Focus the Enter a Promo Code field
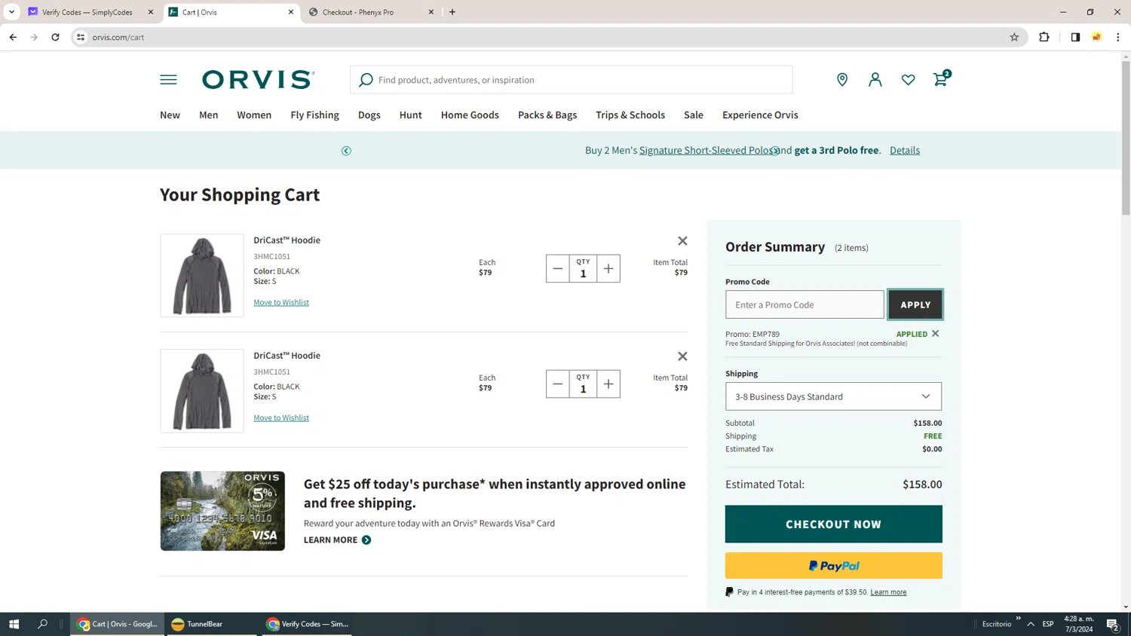This screenshot has height=636, width=1131. coord(805,304)
